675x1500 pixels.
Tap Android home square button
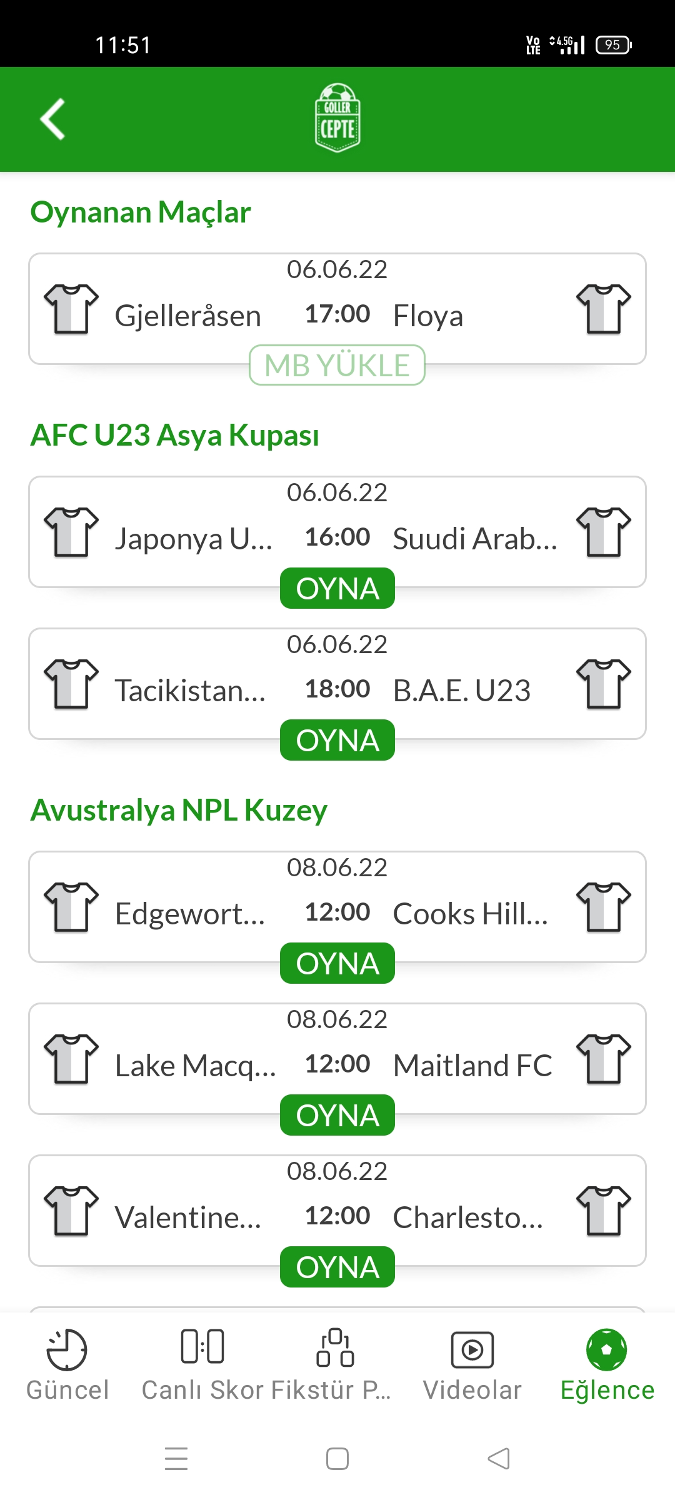[x=337, y=1459]
